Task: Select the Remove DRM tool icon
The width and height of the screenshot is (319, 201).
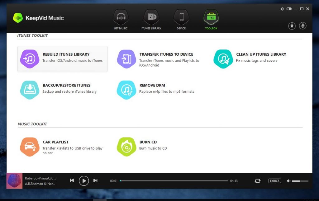Action: (126, 90)
